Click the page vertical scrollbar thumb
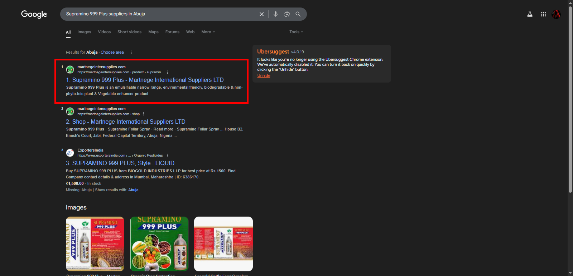Image resolution: width=573 pixels, height=276 pixels. [x=570, y=99]
